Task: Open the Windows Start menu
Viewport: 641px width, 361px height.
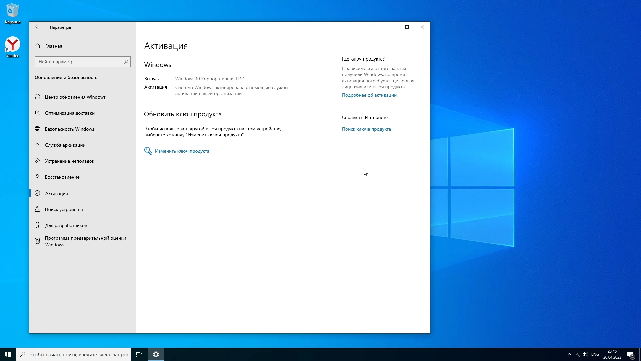Action: tap(8, 354)
